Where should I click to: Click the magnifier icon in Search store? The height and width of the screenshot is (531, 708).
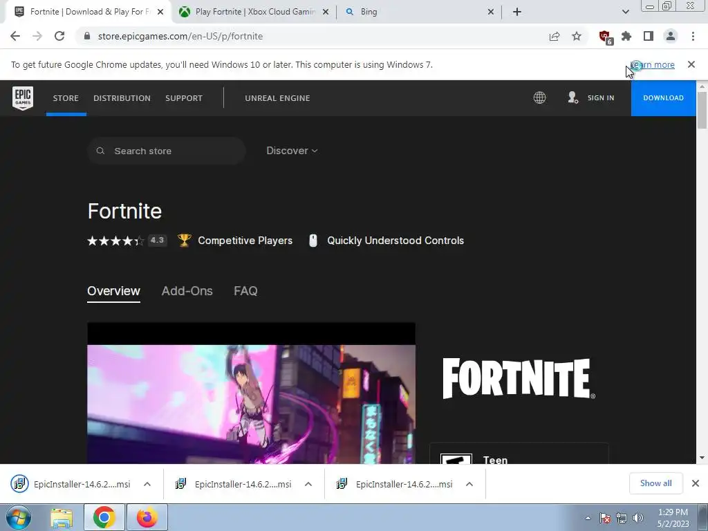pos(100,151)
